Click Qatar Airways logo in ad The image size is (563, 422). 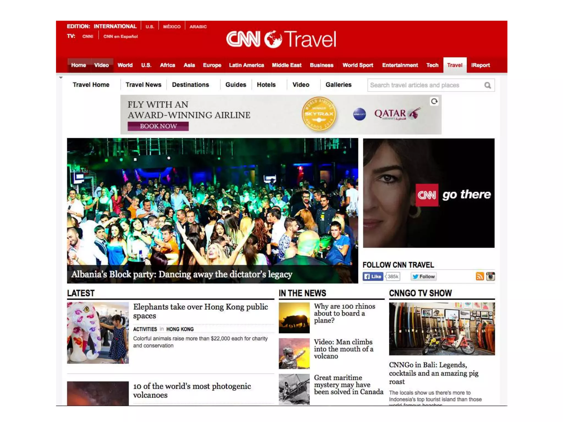point(397,114)
